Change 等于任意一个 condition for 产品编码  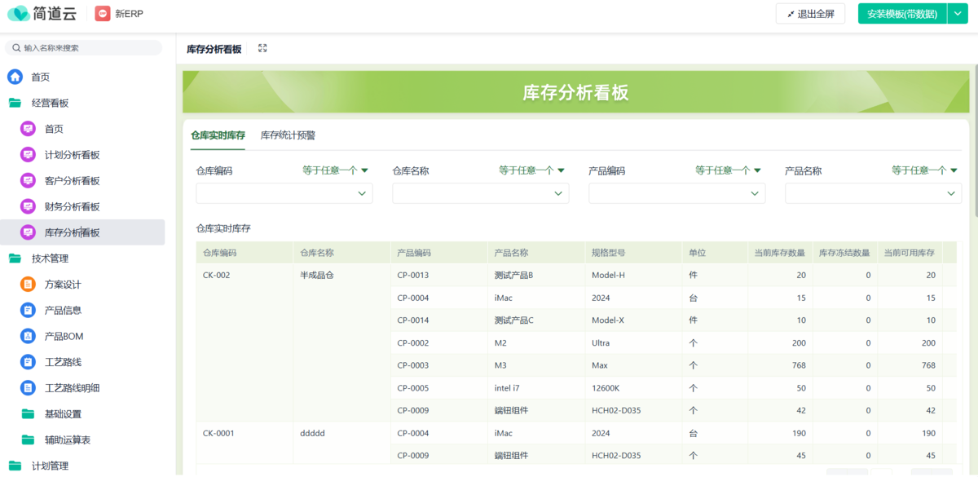[x=729, y=170]
